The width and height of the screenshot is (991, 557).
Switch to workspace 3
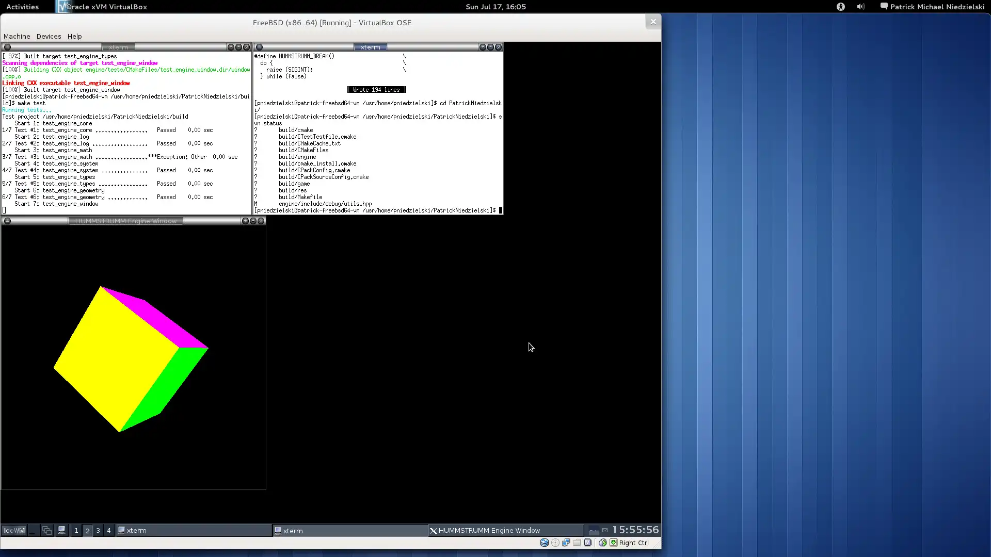[x=98, y=530]
